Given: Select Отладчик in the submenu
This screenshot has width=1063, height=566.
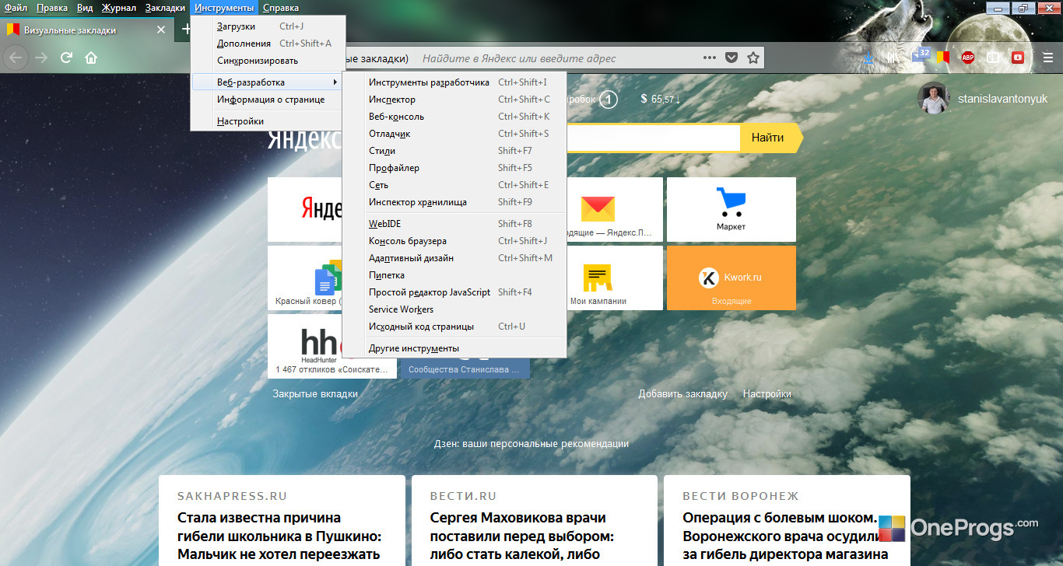Looking at the screenshot, I should 454,134.
